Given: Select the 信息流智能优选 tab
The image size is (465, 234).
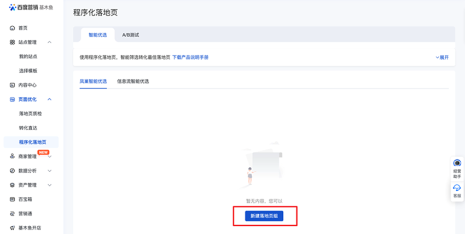Looking at the screenshot, I should point(133,81).
